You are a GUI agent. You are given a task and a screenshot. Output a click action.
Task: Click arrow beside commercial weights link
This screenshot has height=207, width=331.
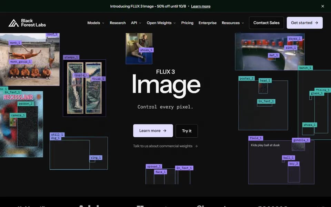pyautogui.click(x=196, y=146)
